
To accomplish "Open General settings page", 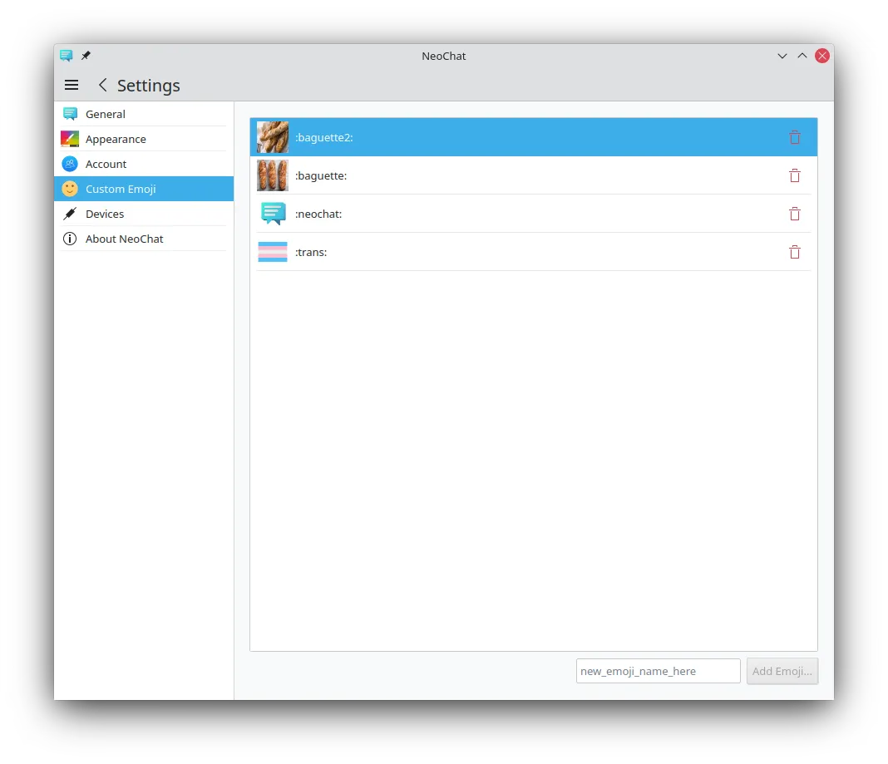I will [x=144, y=114].
